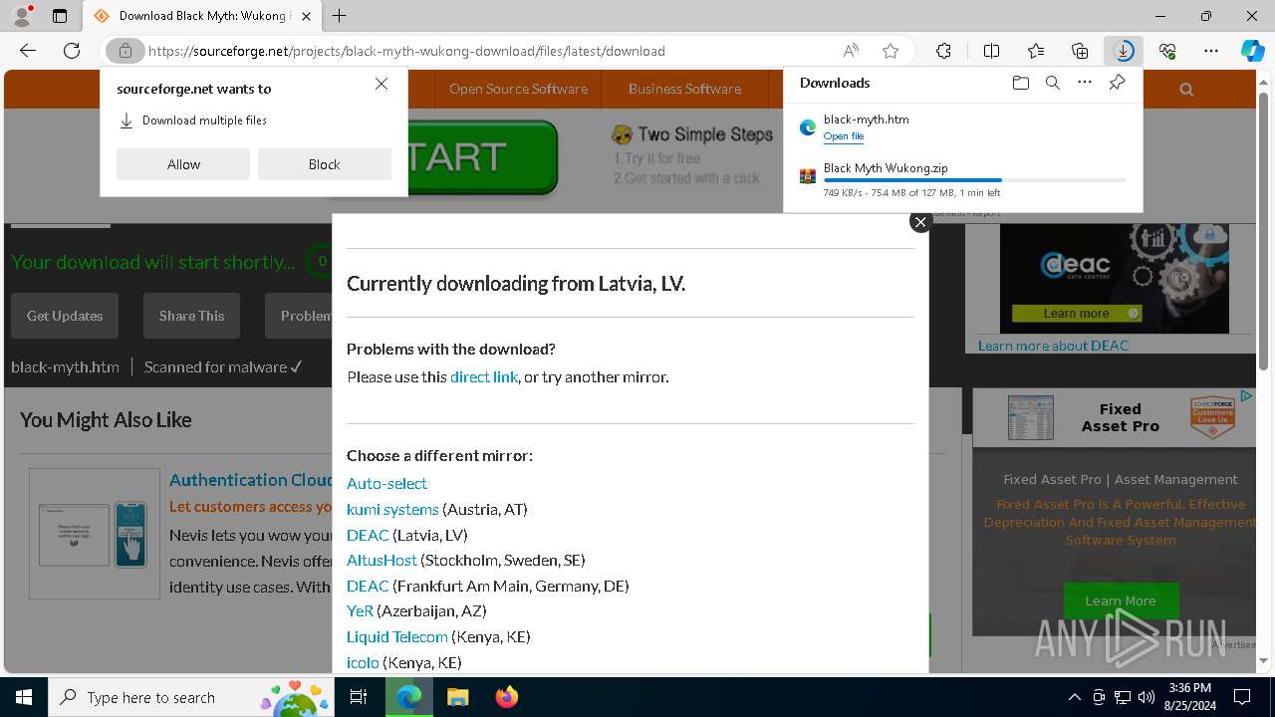Viewport: 1275px width, 717px height.
Task: Open notification center icon
Action: point(1242,697)
